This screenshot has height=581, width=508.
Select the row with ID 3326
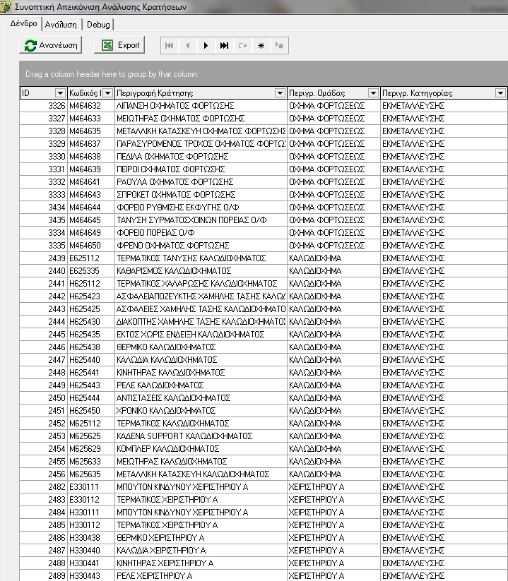pos(264,106)
